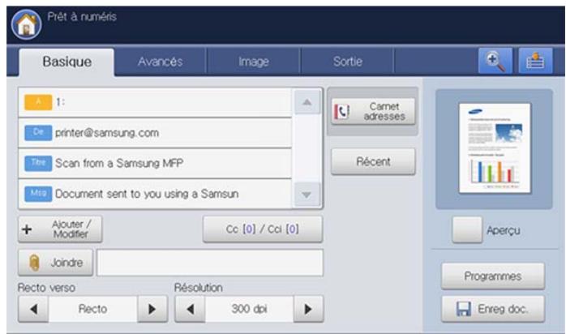This screenshot has height=334, width=566.
Task: Open the job status icon beside magnifier
Action: pos(535,61)
